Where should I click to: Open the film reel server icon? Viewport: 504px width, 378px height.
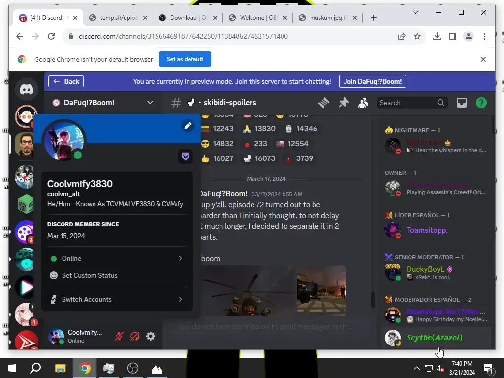(26, 231)
